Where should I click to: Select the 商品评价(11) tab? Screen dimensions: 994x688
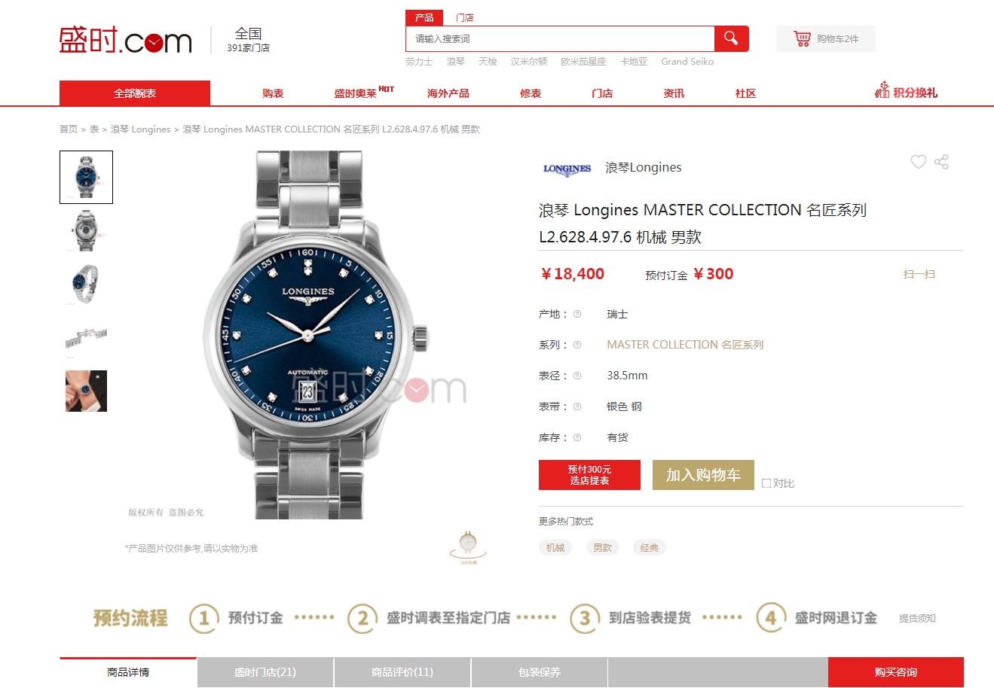click(x=402, y=672)
